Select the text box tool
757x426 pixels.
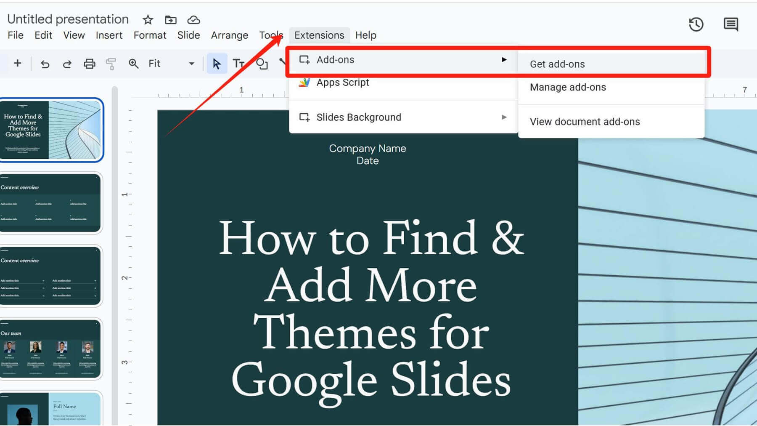[238, 64]
